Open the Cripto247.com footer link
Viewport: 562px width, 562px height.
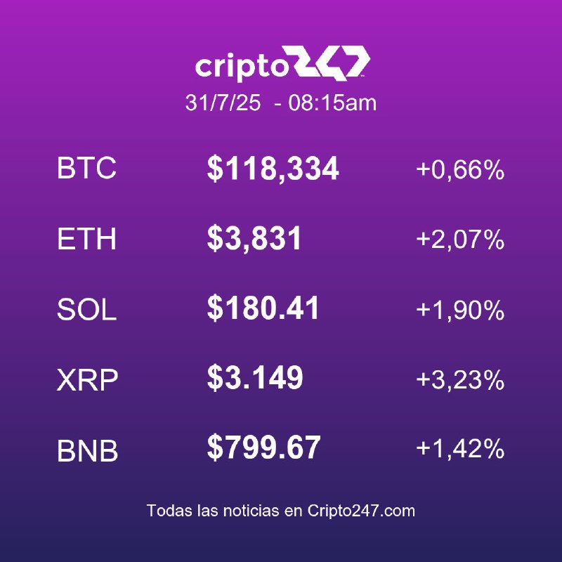point(361,511)
